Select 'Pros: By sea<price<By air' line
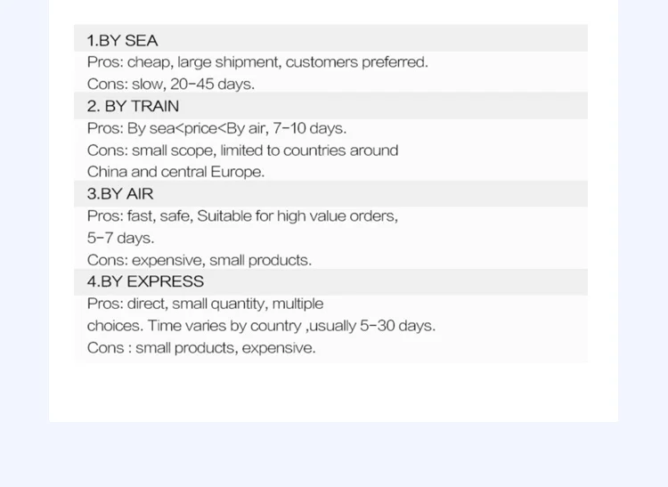The width and height of the screenshot is (668, 487). coord(216,128)
